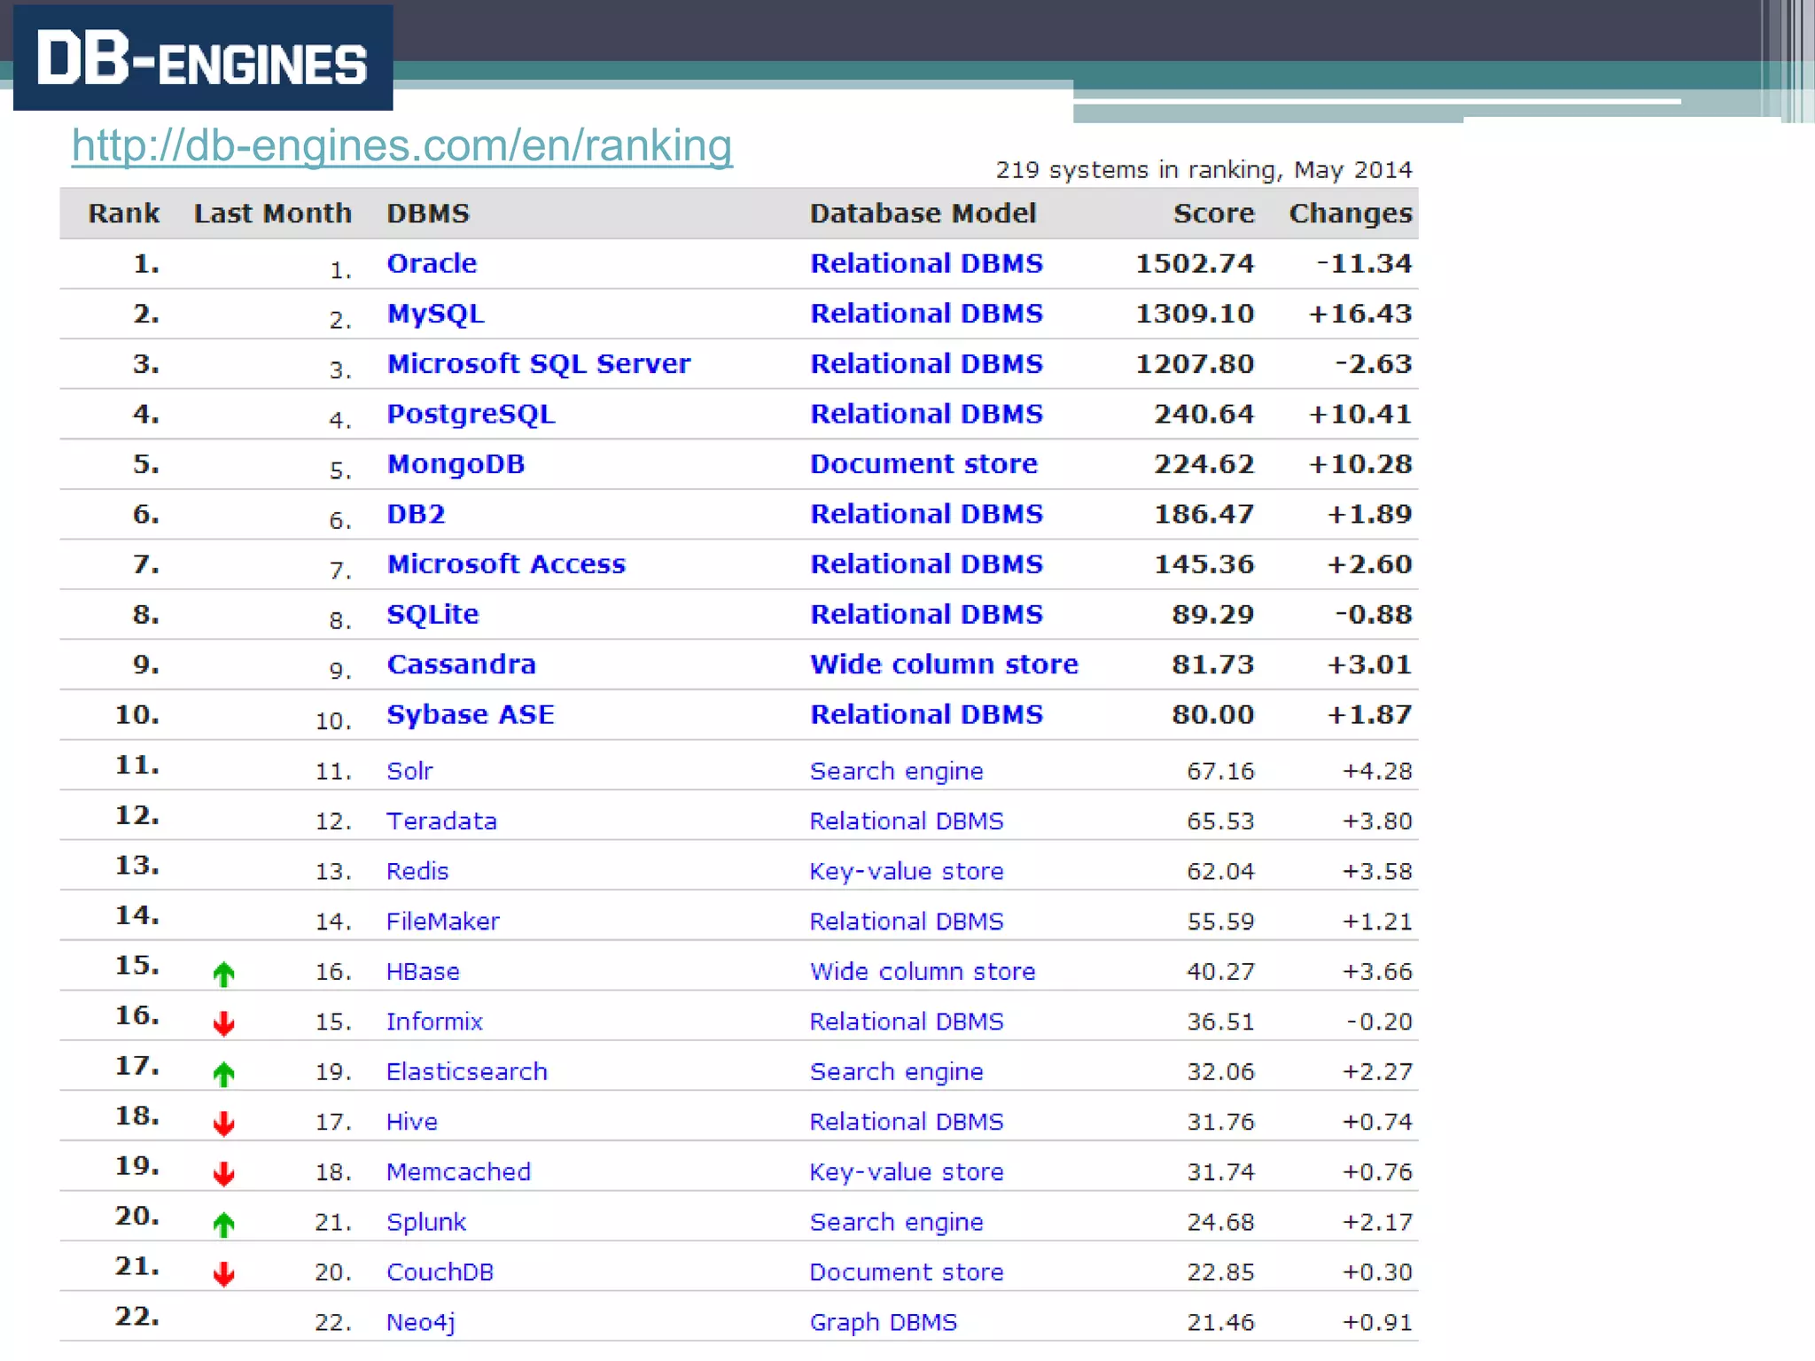Click the green up arrow beside Splunk
1815x1361 pixels.
pos(223,1225)
